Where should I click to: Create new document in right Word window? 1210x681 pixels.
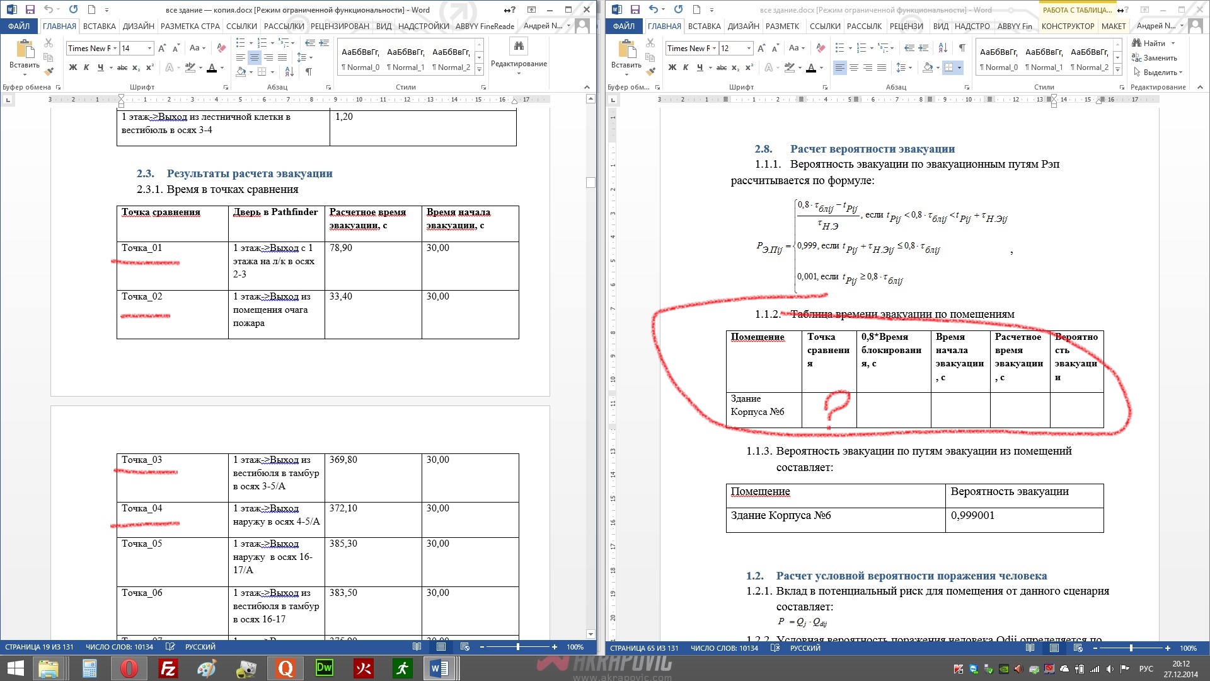(696, 9)
